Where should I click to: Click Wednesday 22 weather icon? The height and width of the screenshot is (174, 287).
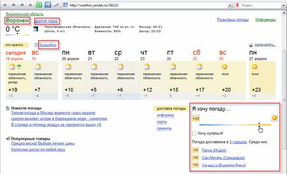pos(120,67)
